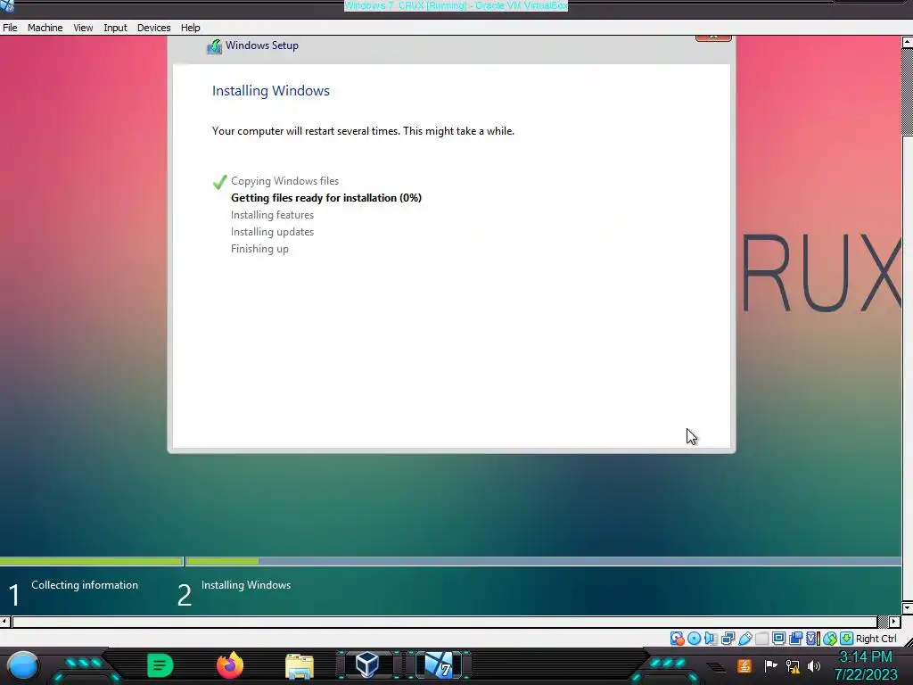Screen dimensions: 913x685
Task: Click the display settings status icon
Action: tap(778, 639)
